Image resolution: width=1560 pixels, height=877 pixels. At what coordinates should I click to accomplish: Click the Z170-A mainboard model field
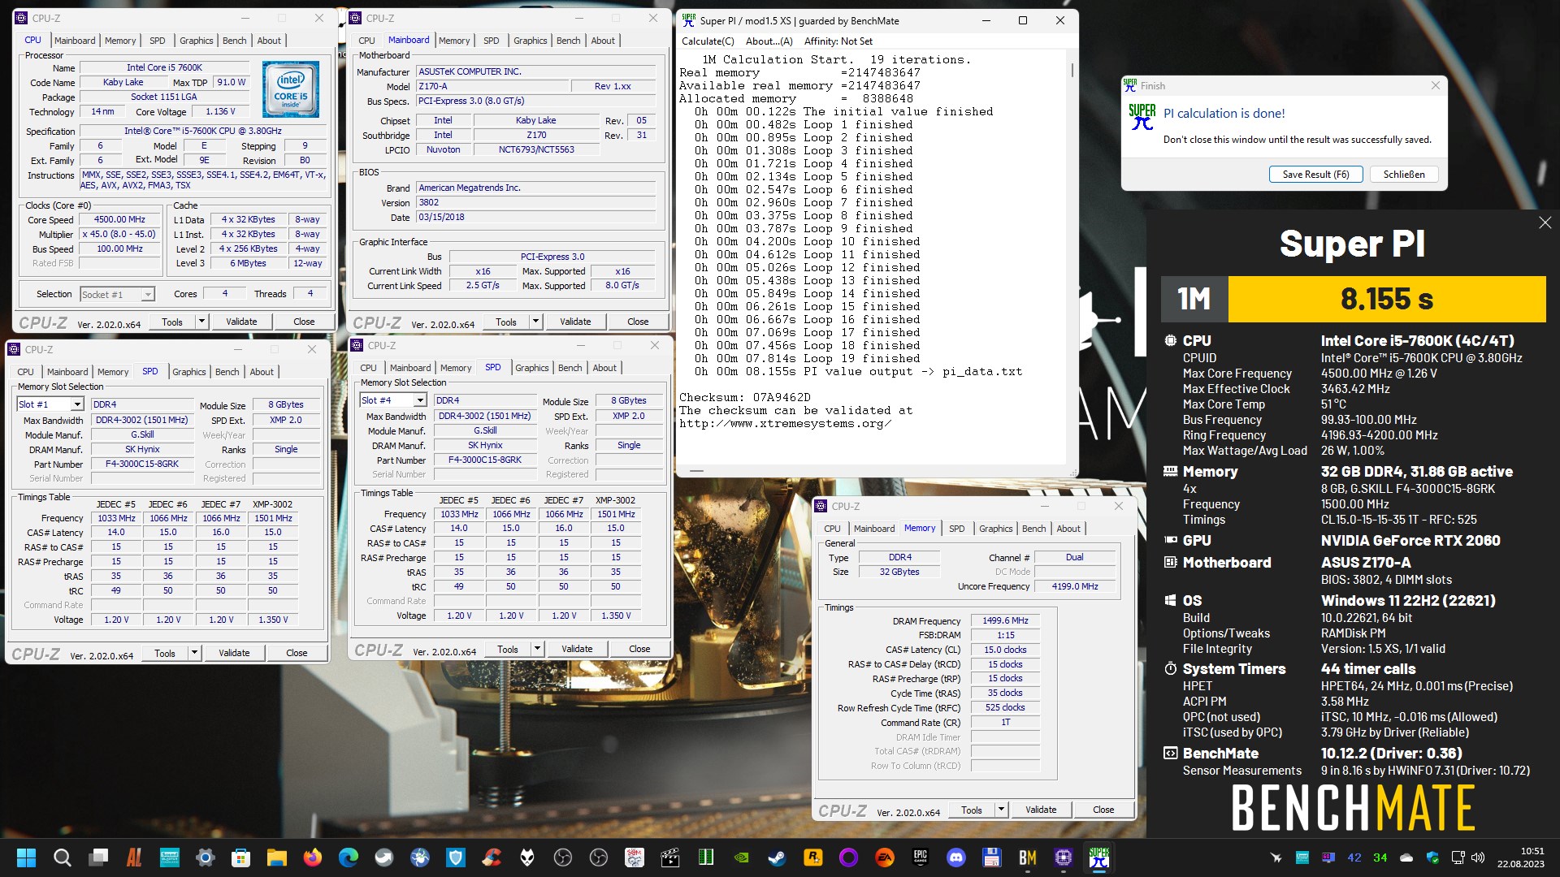coord(492,86)
